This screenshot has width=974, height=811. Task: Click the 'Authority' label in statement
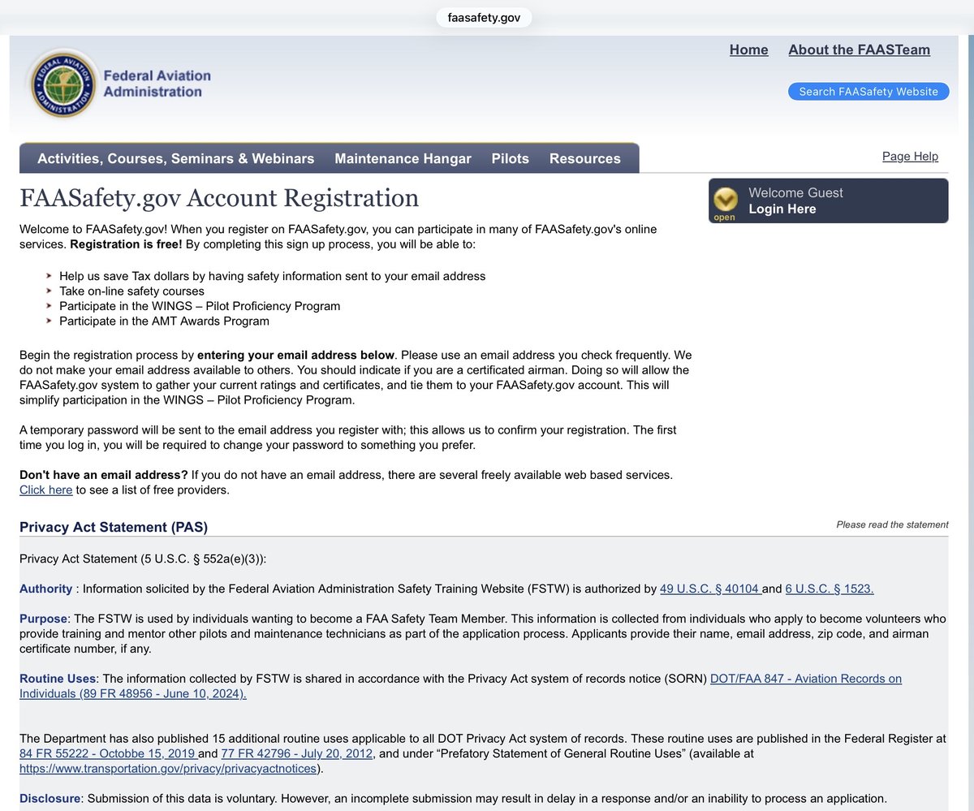click(45, 589)
